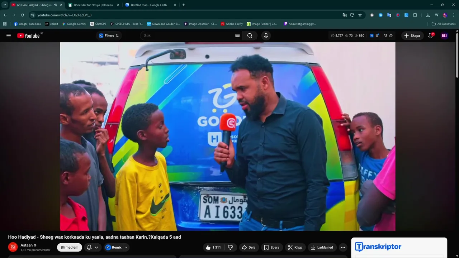459x258 pixels.
Task: Open the Image Resizer bookmark
Action: [262, 24]
